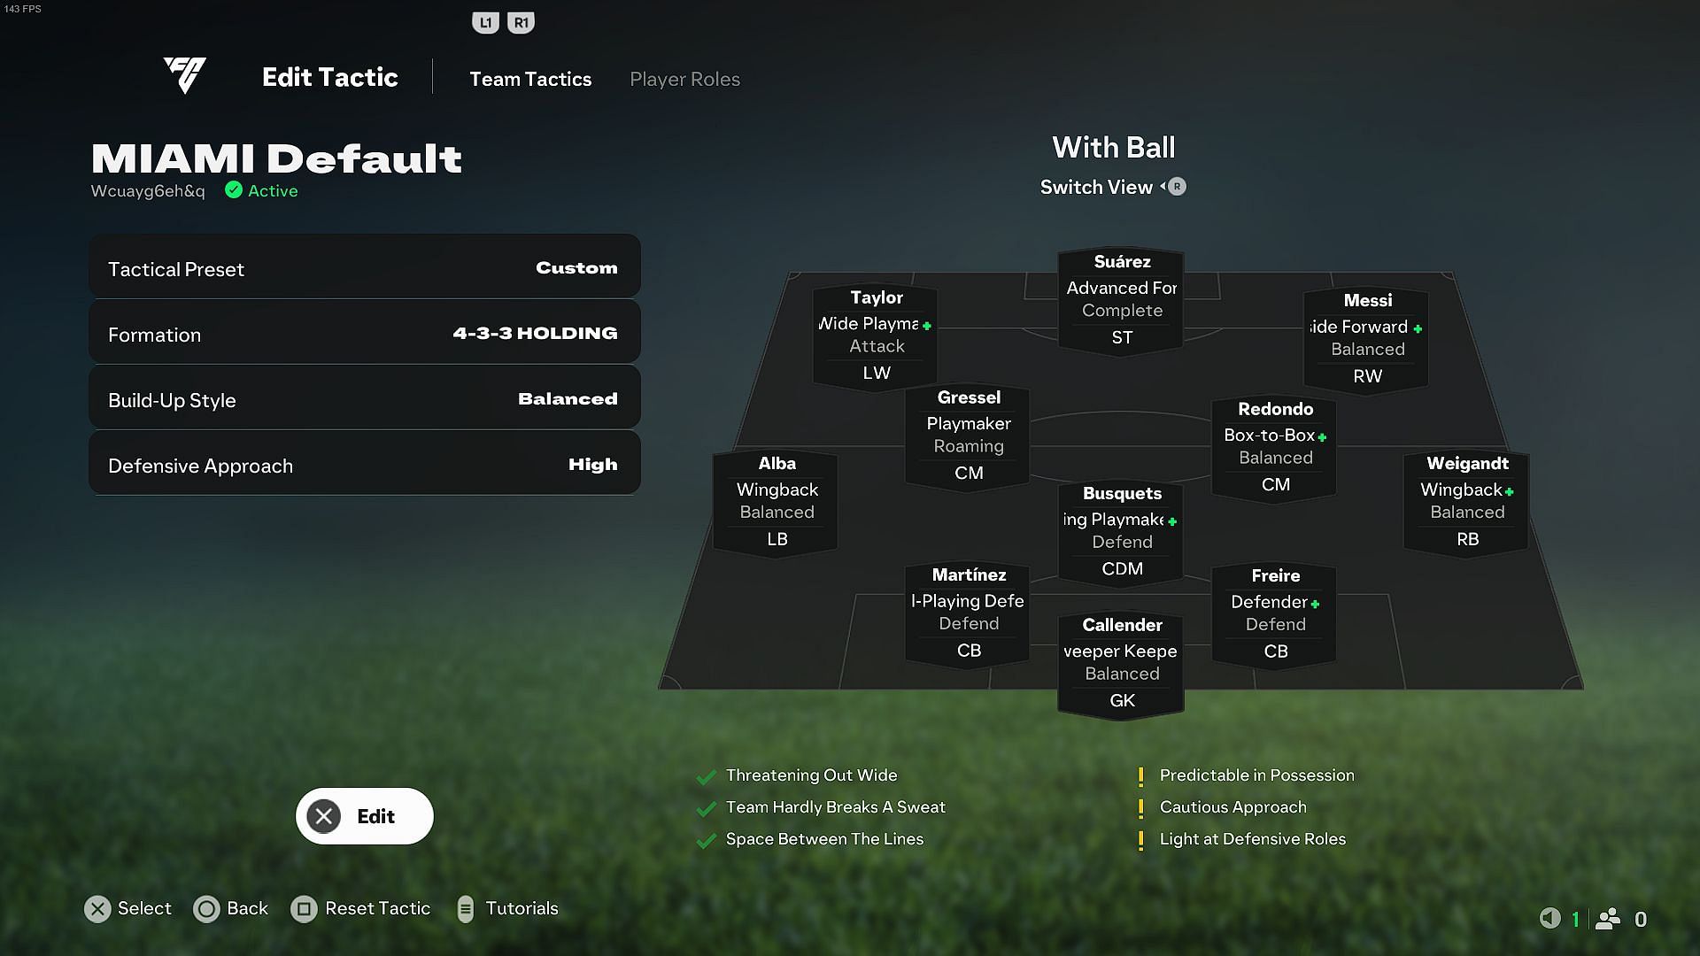
Task: Click the Reset Tactic icon
Action: pos(304,908)
